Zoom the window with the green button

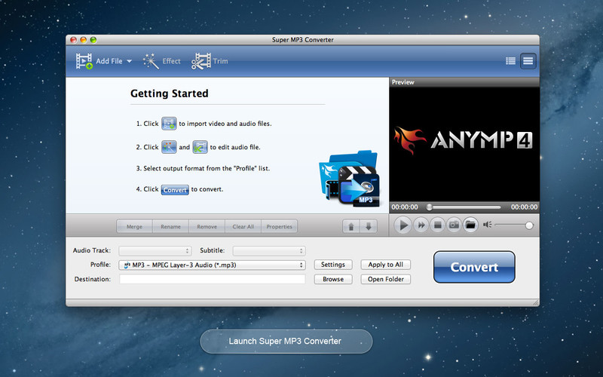click(93, 40)
